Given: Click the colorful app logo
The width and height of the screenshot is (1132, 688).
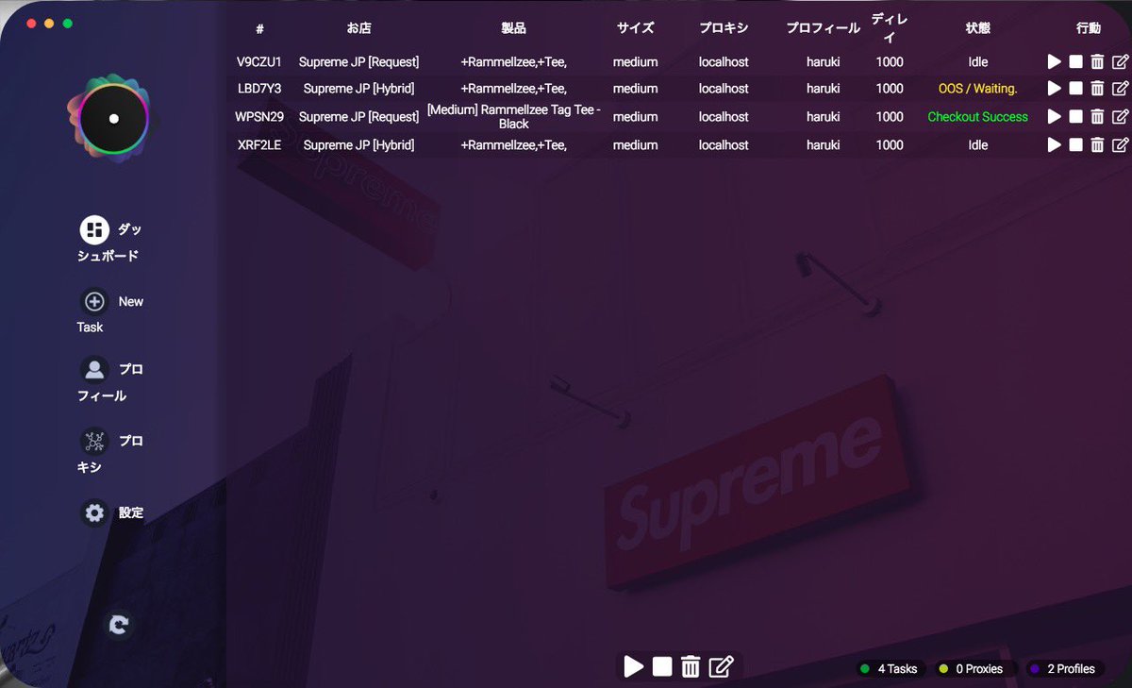Looking at the screenshot, I should pos(113,119).
